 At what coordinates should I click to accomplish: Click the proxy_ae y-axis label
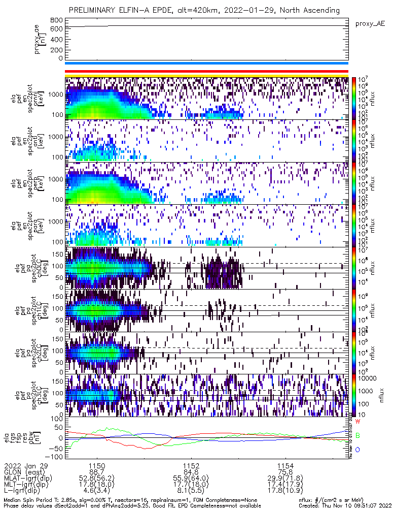40,39
